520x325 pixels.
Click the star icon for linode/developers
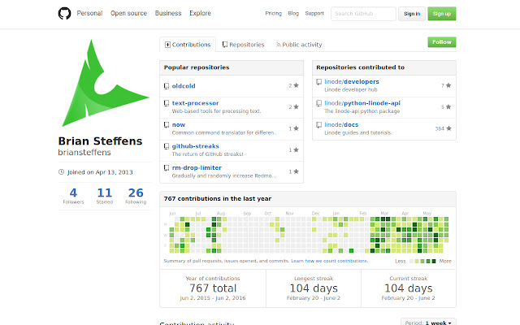(448, 85)
